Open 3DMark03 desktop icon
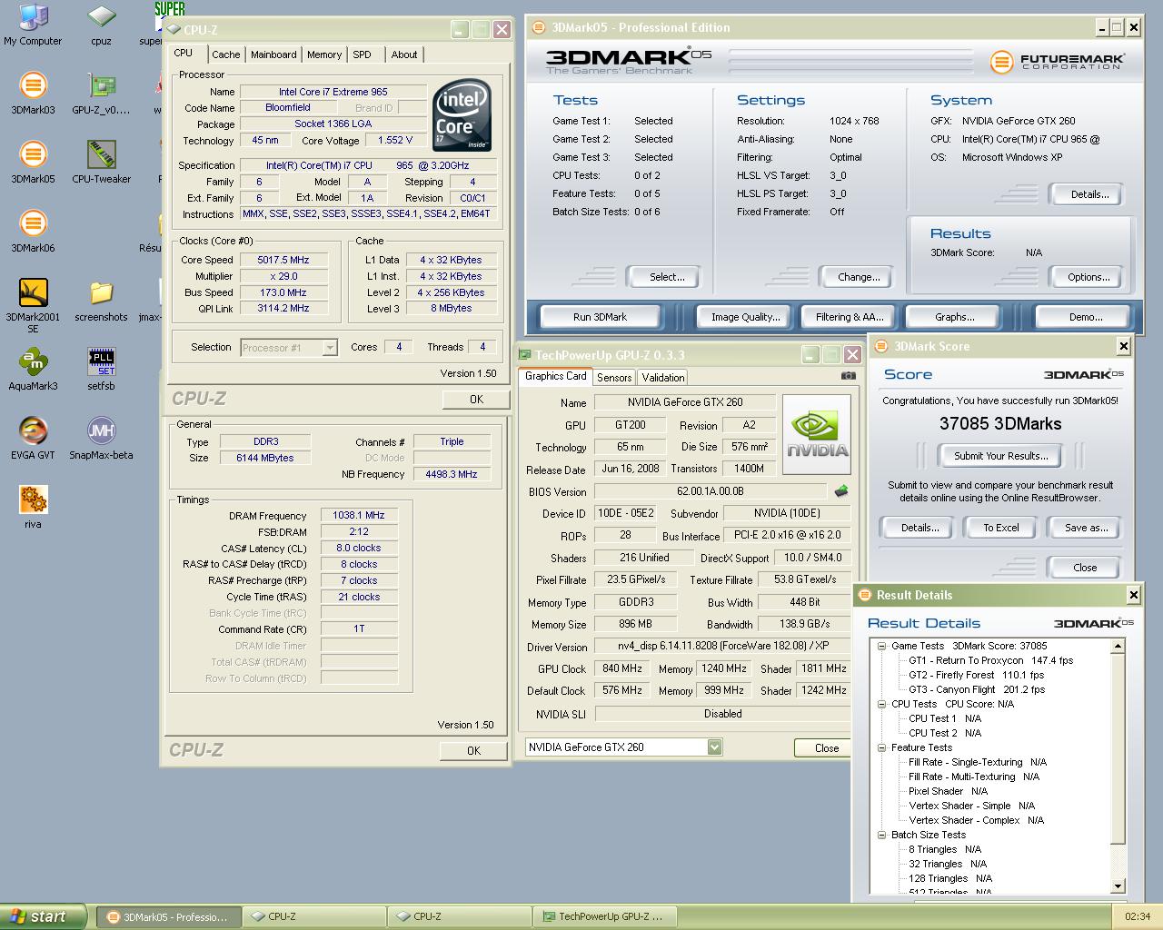The width and height of the screenshot is (1163, 930). pos(33,94)
